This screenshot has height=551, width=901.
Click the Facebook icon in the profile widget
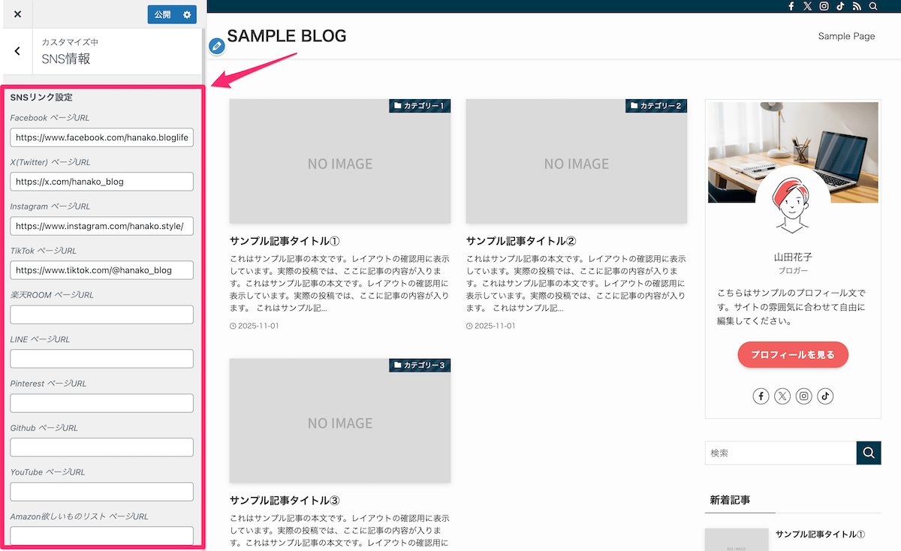[x=761, y=396]
